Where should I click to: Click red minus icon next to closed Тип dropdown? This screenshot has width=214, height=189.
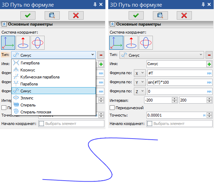[x=209, y=55]
